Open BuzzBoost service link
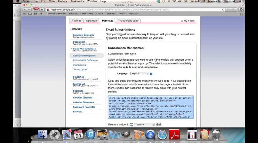258x143 pixels. click(79, 42)
